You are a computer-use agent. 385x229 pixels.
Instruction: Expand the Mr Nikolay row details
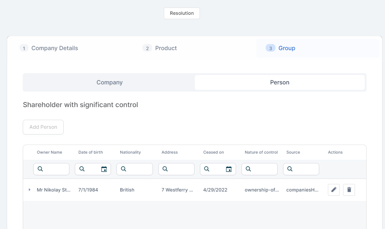[30, 190]
